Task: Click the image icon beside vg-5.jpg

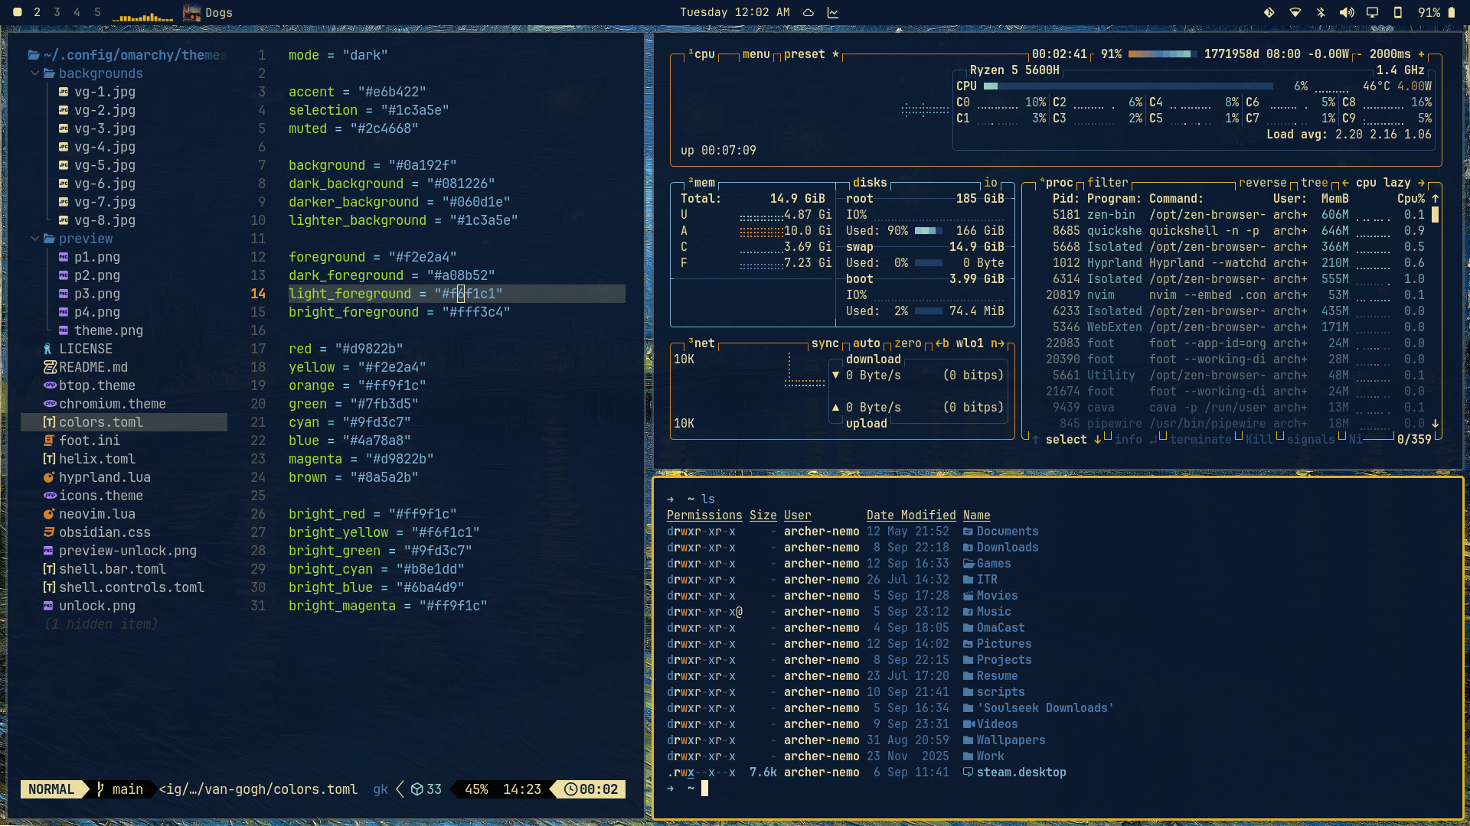Action: tap(64, 165)
